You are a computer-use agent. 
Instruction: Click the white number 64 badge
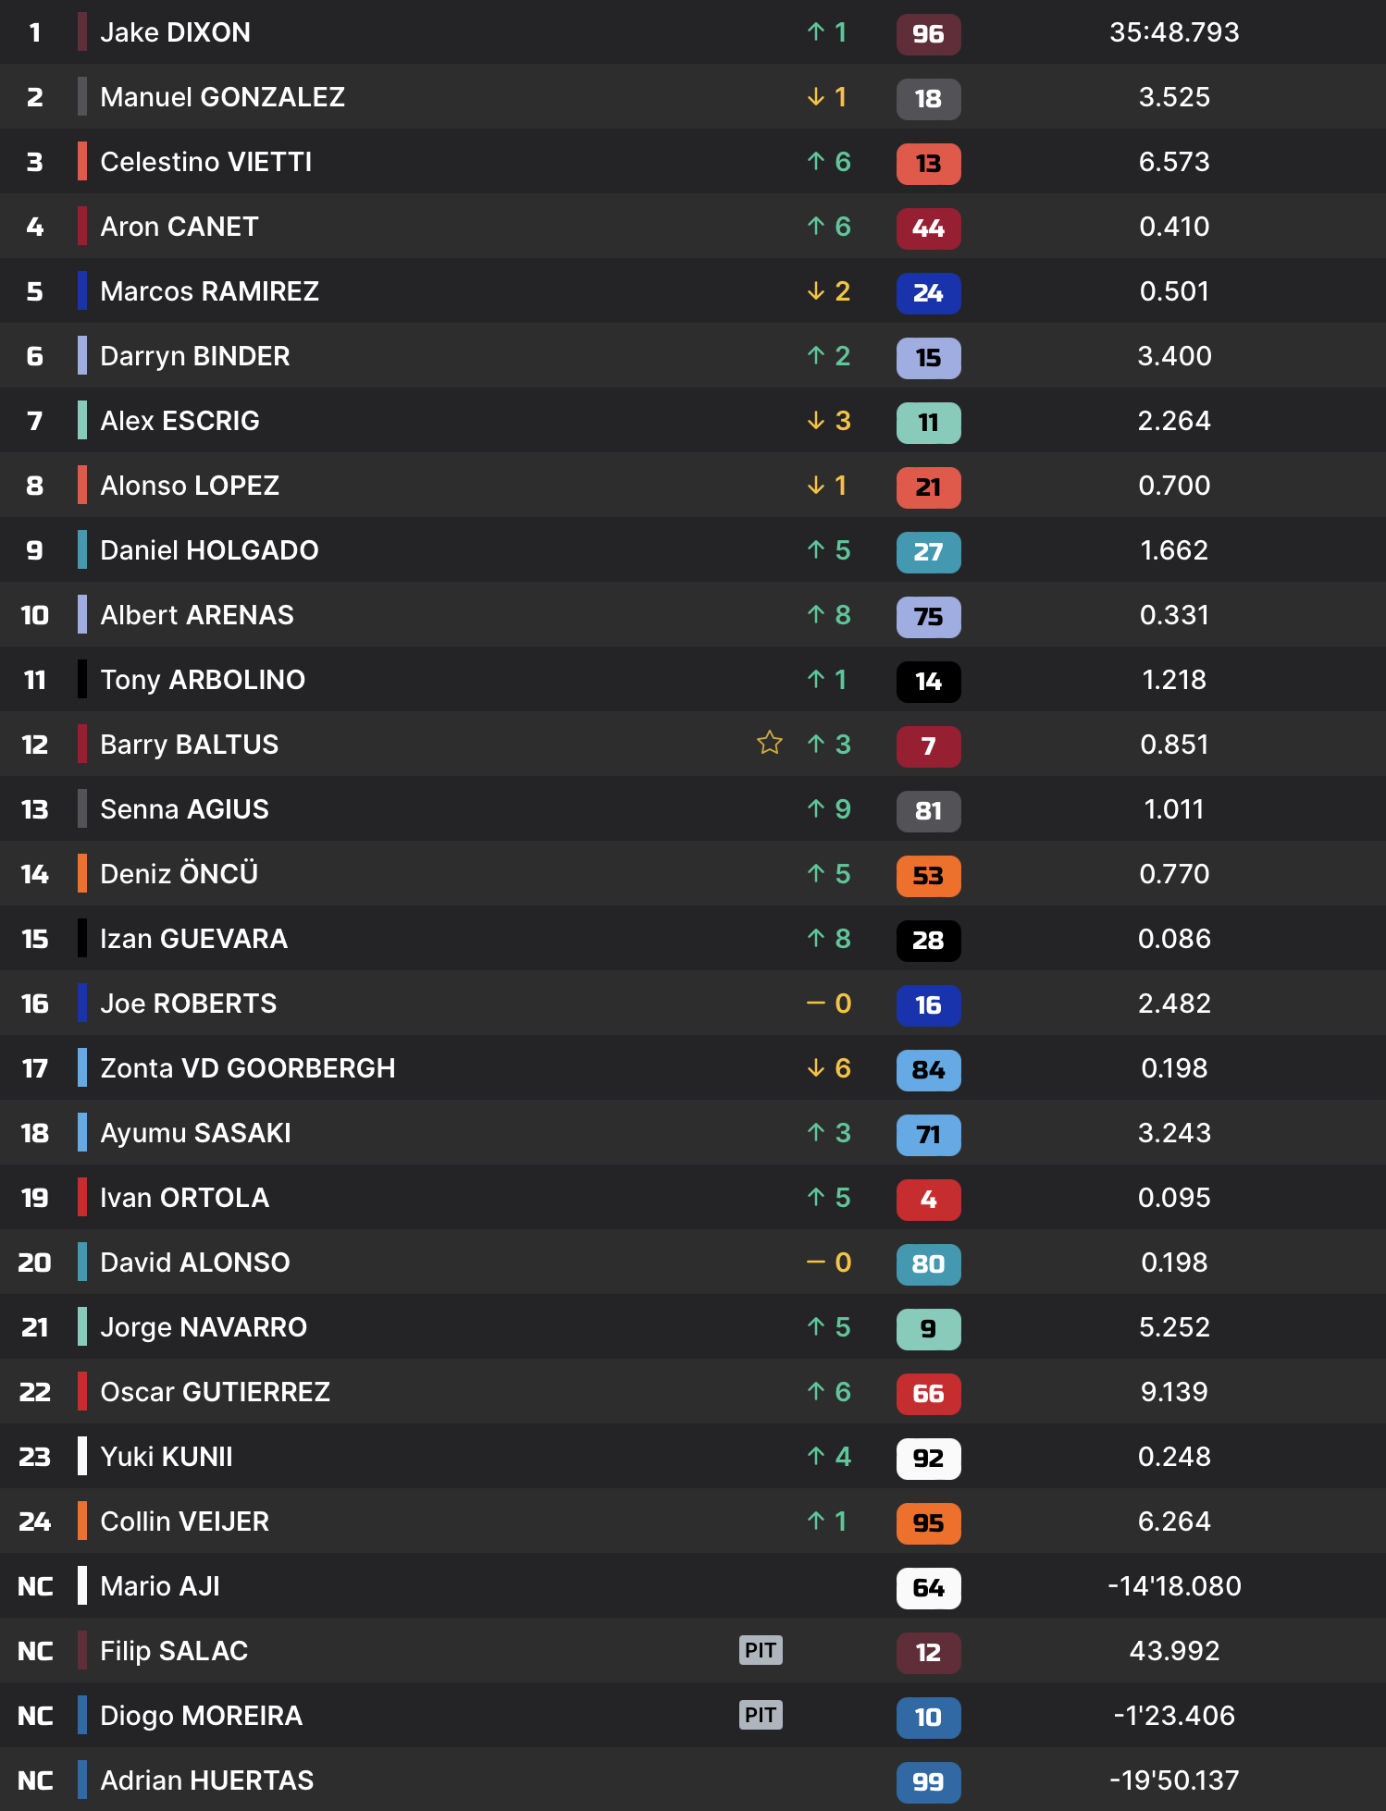928,1588
